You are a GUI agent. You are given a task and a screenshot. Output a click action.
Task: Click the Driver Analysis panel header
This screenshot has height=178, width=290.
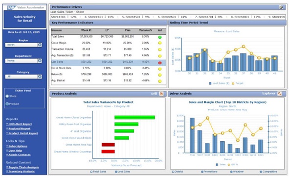pos(227,94)
